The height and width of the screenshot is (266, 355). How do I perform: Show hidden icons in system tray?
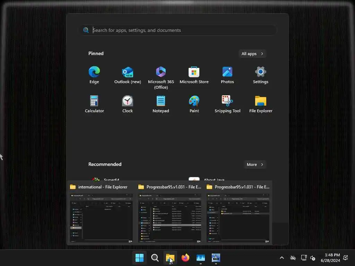(282, 258)
